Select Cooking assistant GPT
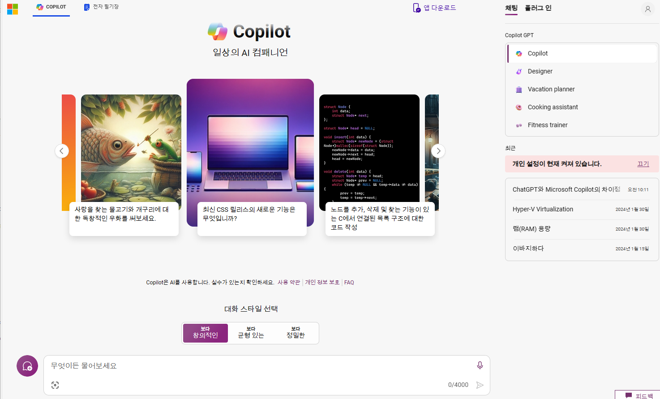The image size is (660, 399). [x=582, y=107]
